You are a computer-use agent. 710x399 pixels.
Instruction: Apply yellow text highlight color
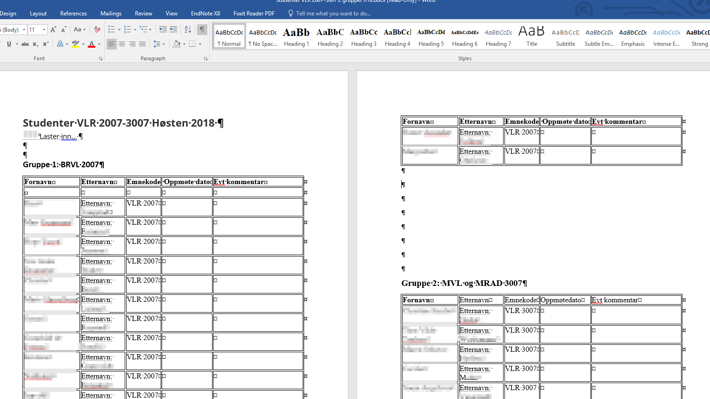(75, 44)
